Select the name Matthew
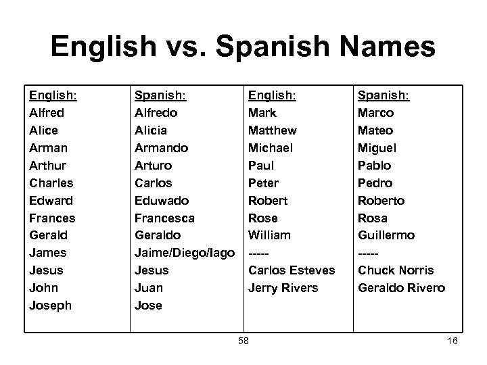 (x=273, y=130)
